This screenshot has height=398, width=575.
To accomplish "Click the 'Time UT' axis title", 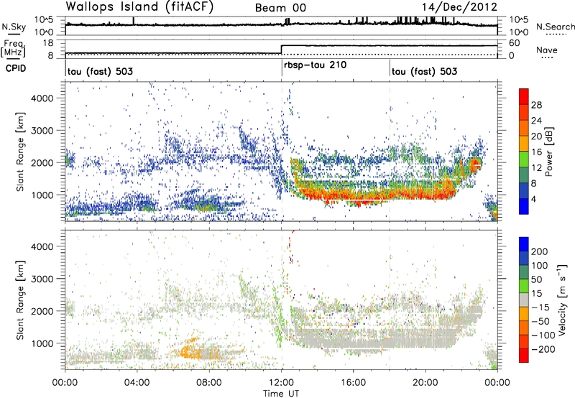I will pos(281,394).
